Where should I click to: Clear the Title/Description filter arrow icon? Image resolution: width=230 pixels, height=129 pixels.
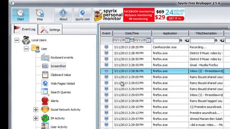[x=222, y=40]
